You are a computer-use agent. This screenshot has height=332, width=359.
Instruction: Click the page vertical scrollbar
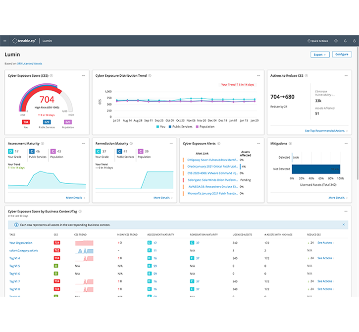point(358,113)
